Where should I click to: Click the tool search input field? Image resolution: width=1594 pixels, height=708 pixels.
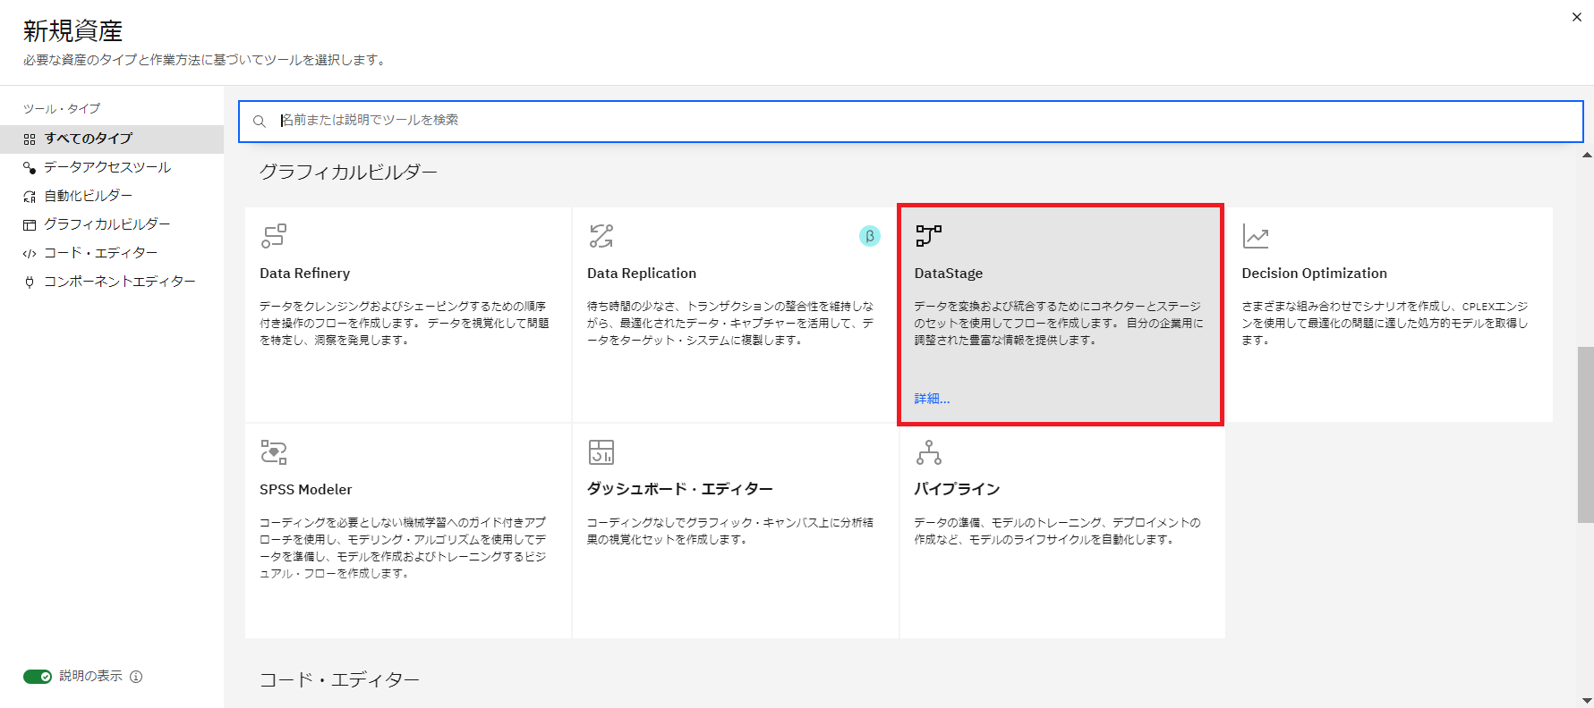pos(910,121)
